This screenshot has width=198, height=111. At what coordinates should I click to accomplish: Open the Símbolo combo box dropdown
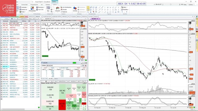81,65
